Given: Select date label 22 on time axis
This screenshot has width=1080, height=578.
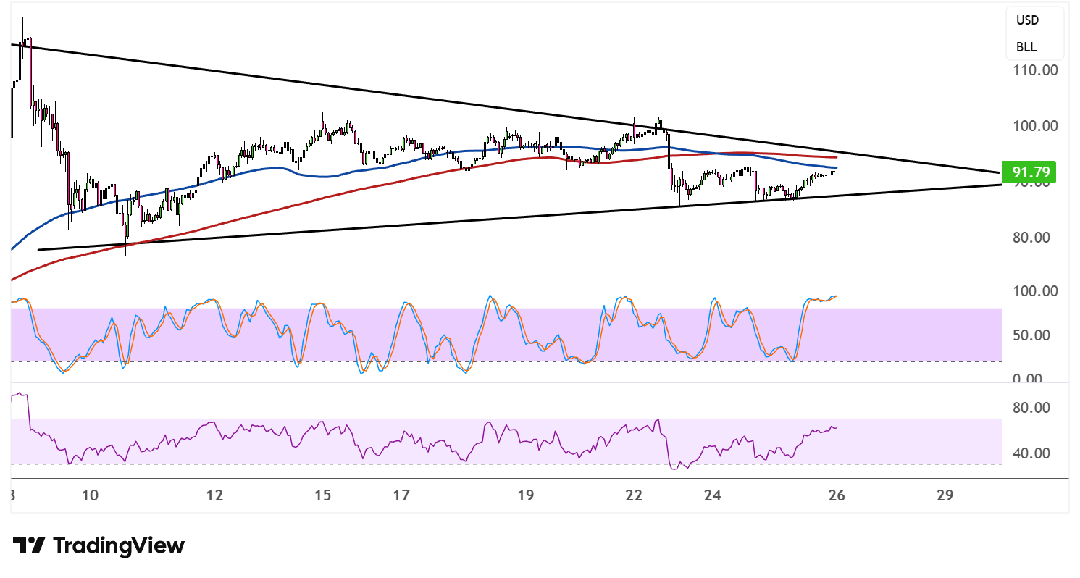Looking at the screenshot, I should pos(634,495).
